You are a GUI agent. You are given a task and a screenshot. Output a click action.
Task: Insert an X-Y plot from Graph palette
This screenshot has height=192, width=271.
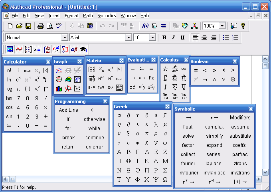pos(59,70)
